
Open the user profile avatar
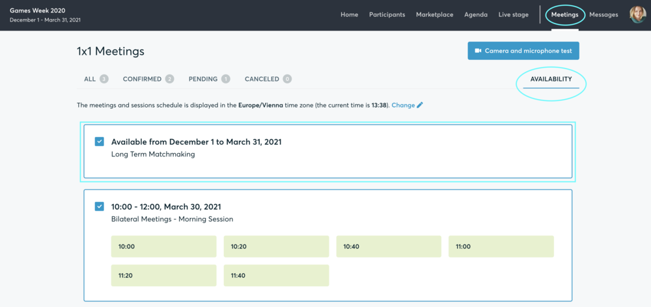(x=638, y=14)
